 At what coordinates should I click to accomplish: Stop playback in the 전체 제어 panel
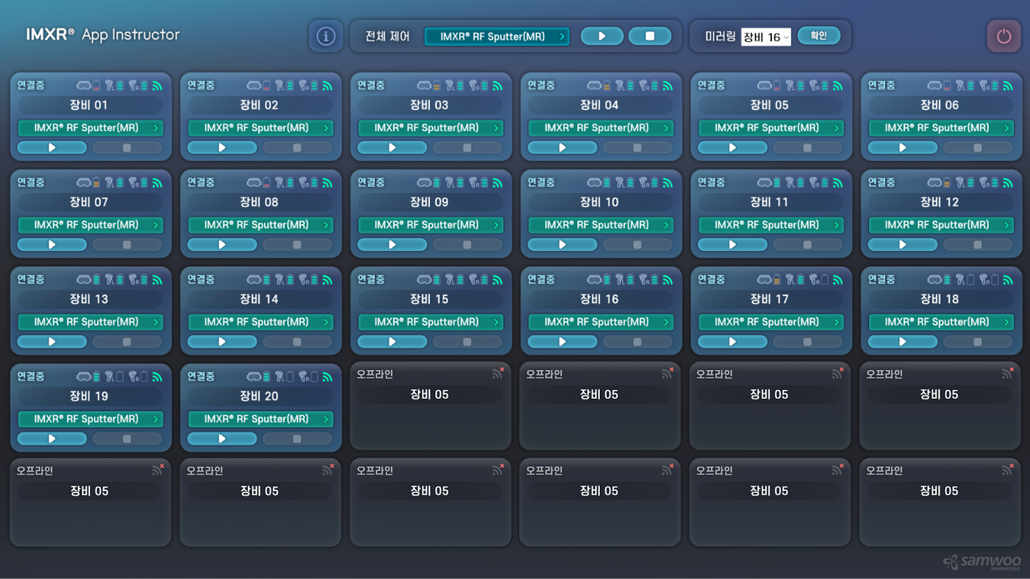(650, 36)
